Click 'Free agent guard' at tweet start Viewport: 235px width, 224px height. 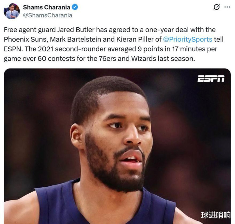click(30, 30)
